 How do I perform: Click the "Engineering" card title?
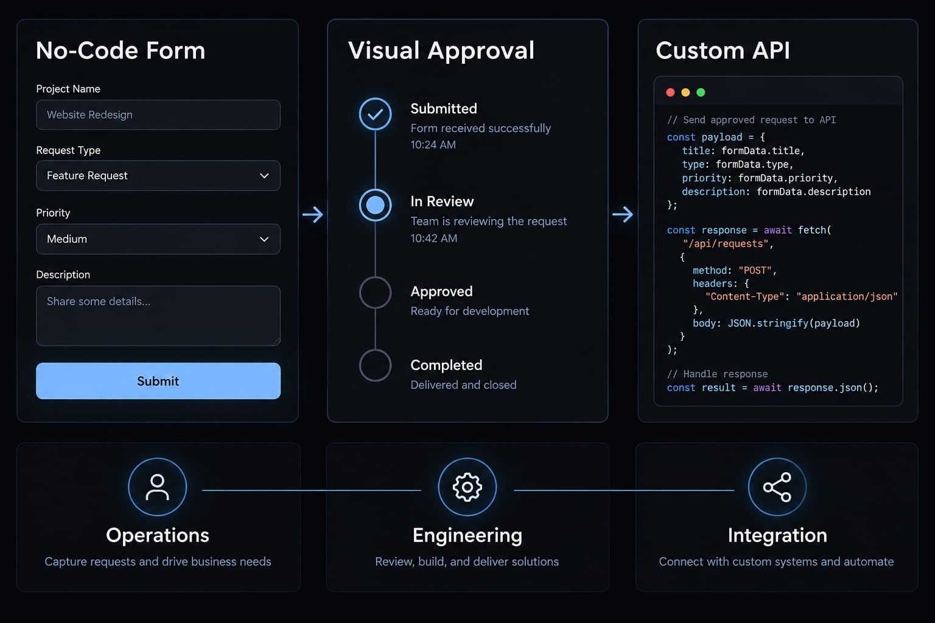(467, 536)
